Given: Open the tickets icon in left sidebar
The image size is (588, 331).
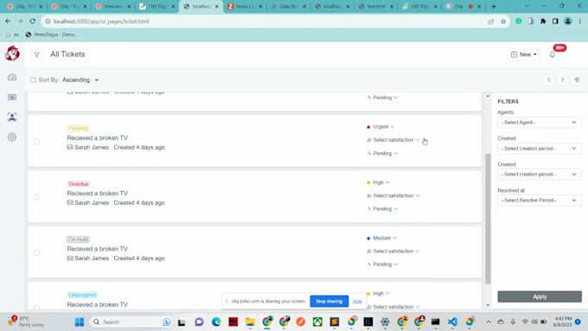Looking at the screenshot, I should coord(12,98).
